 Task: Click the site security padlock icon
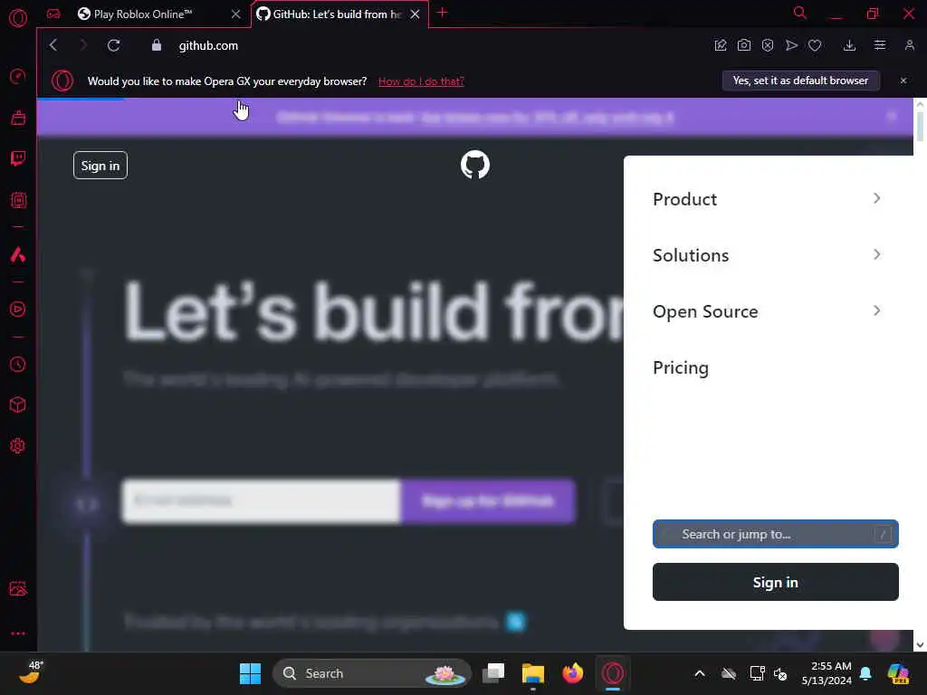click(x=156, y=45)
